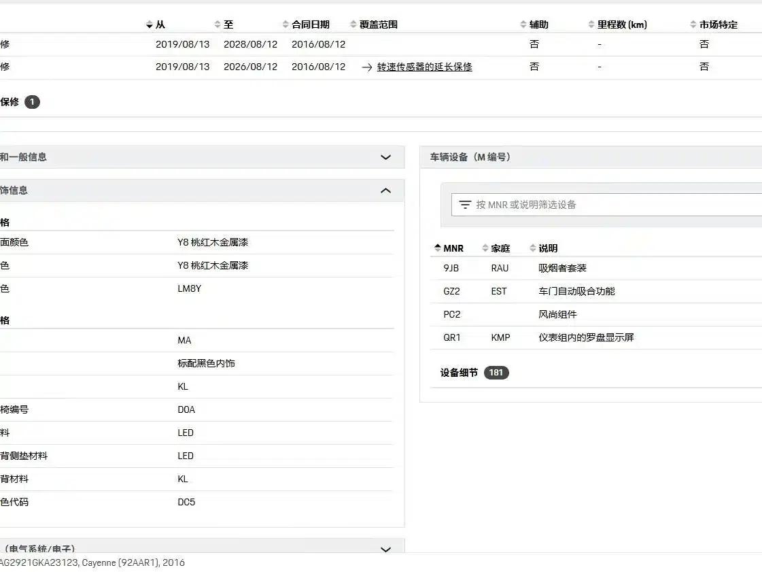The image size is (762, 572).
Task: Select the 9JB 吸烟者套装 equipment row
Action: pyautogui.click(x=595, y=268)
